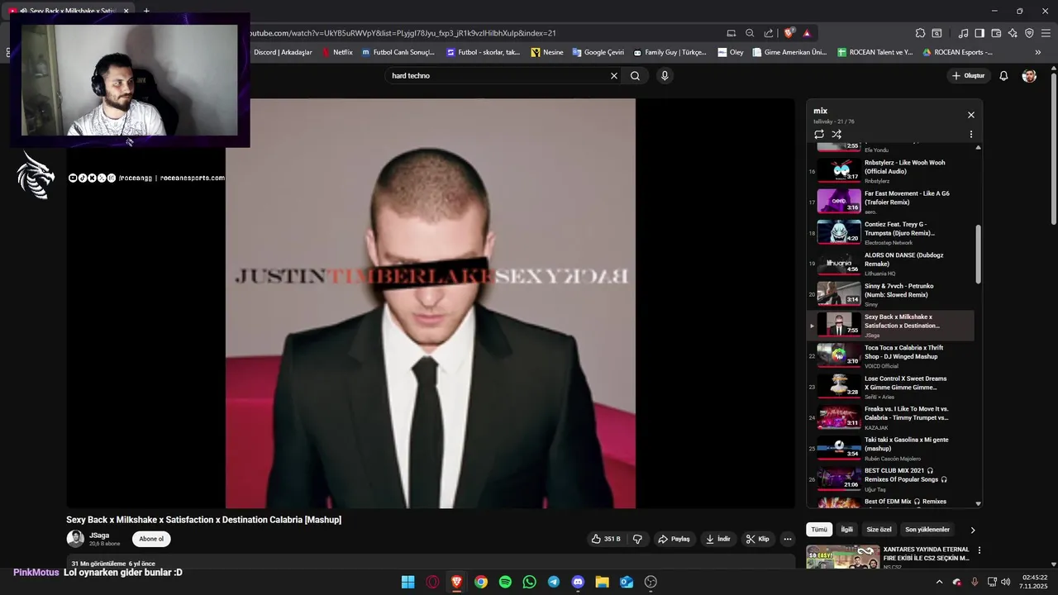Click the İndir download button
The width and height of the screenshot is (1058, 595).
(718, 539)
